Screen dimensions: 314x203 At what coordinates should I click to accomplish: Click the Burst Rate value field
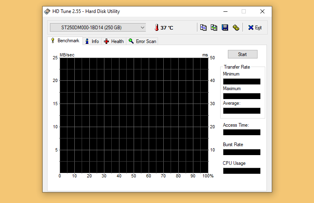(x=242, y=152)
